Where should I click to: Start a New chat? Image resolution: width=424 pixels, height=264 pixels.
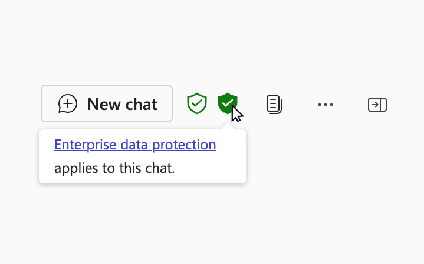(x=107, y=103)
